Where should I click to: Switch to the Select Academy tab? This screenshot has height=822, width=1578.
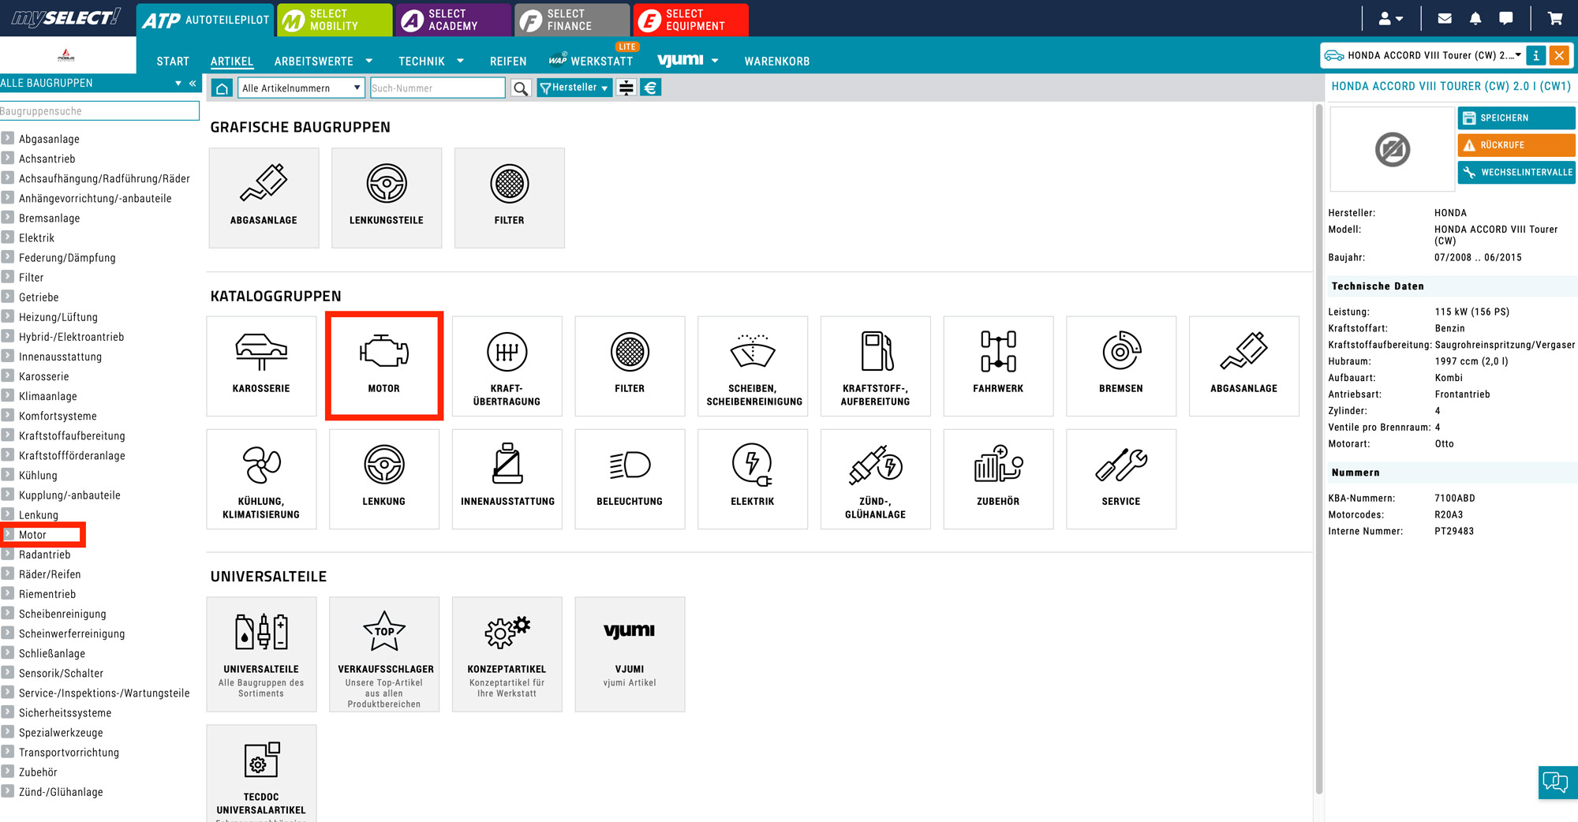(454, 20)
